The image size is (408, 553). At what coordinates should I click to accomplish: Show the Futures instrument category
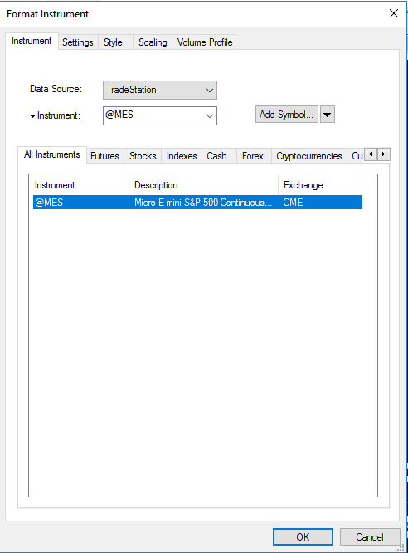coord(104,156)
